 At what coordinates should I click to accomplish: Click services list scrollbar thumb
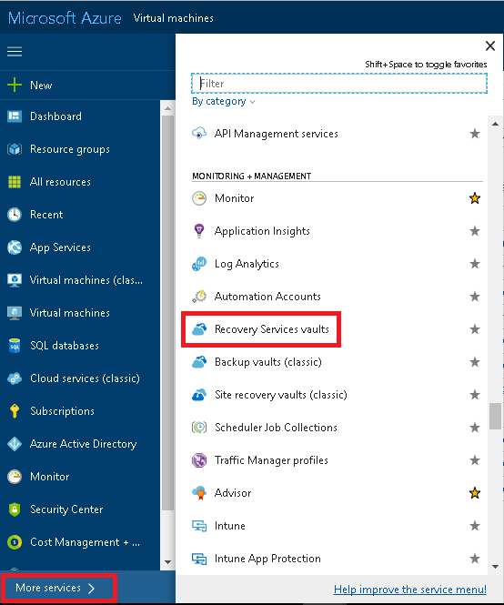pyautogui.click(x=496, y=416)
